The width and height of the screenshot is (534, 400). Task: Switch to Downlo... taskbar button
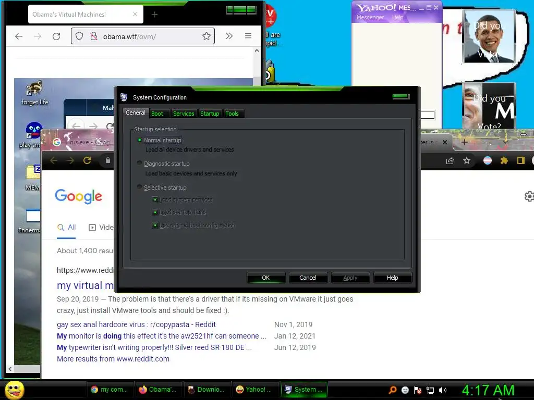click(x=207, y=390)
